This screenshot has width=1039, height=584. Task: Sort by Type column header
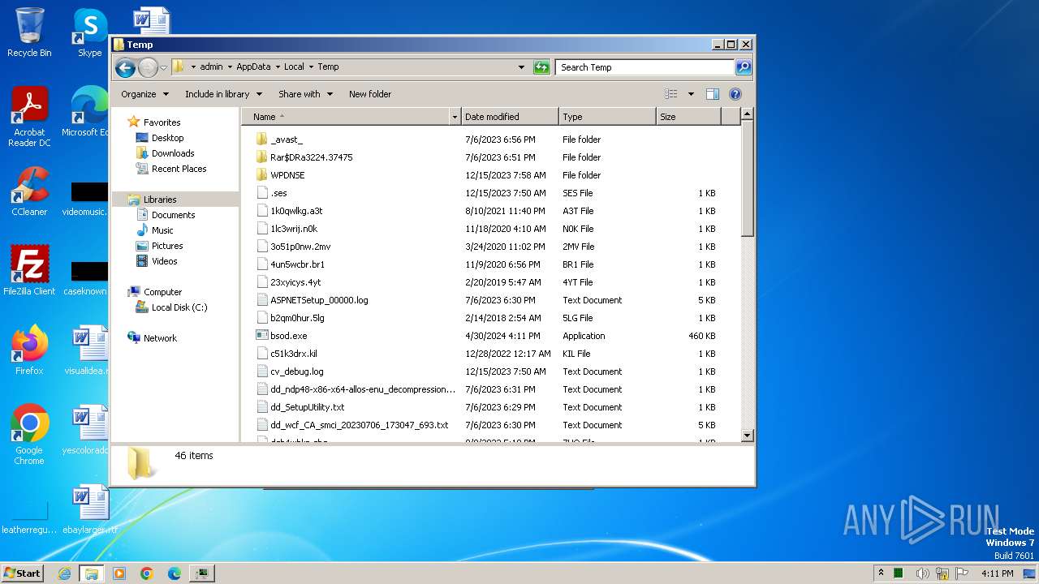607,117
